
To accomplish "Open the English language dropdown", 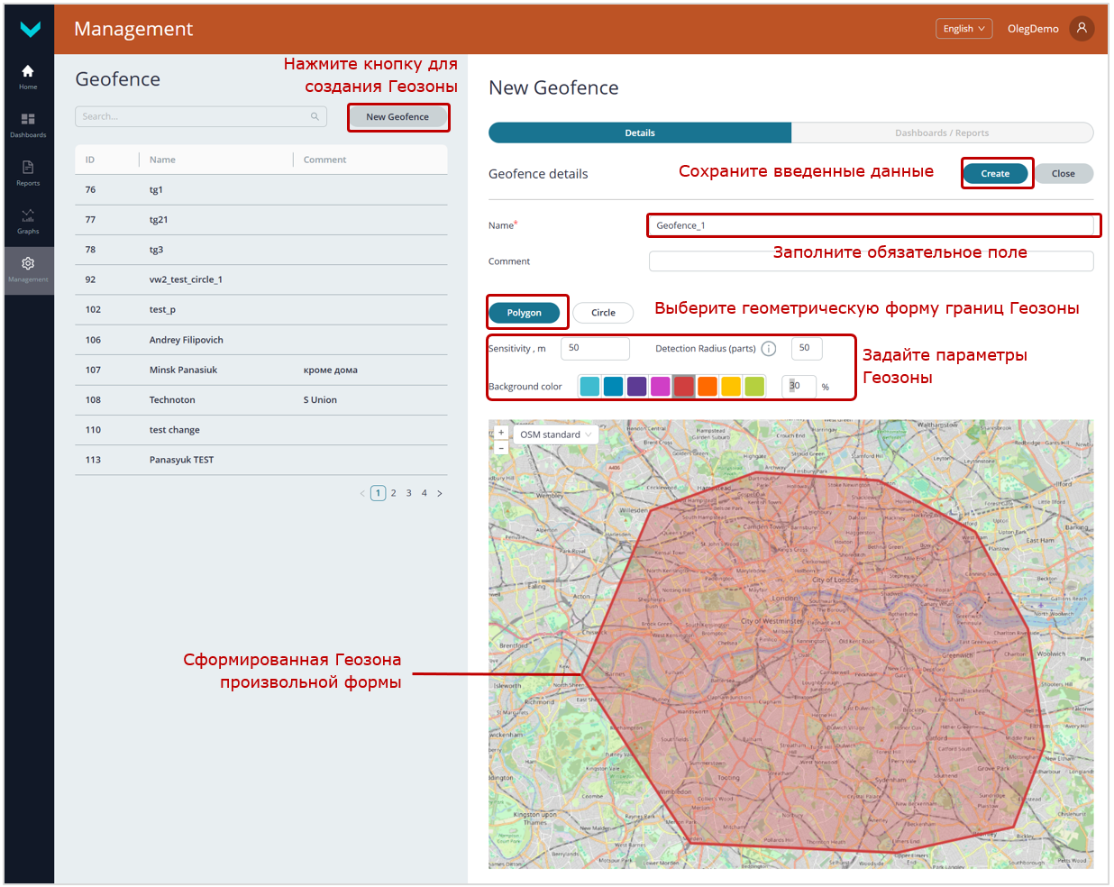I will click(x=963, y=29).
